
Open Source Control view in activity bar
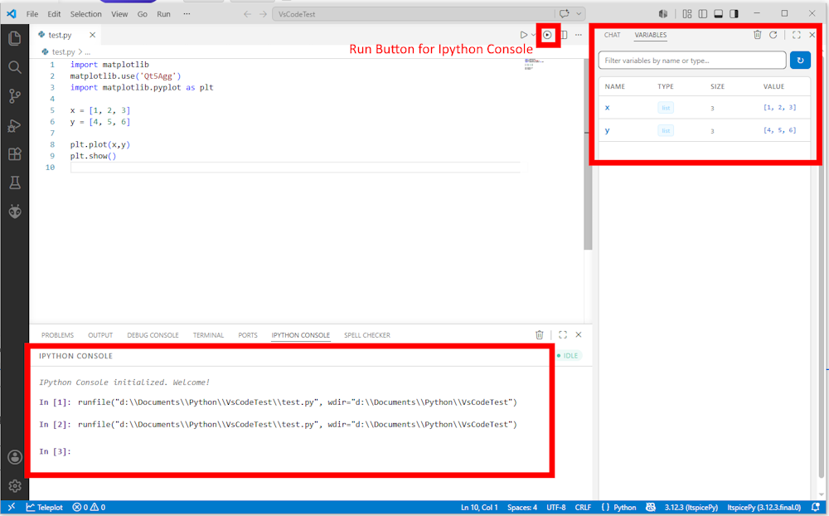pyautogui.click(x=15, y=95)
